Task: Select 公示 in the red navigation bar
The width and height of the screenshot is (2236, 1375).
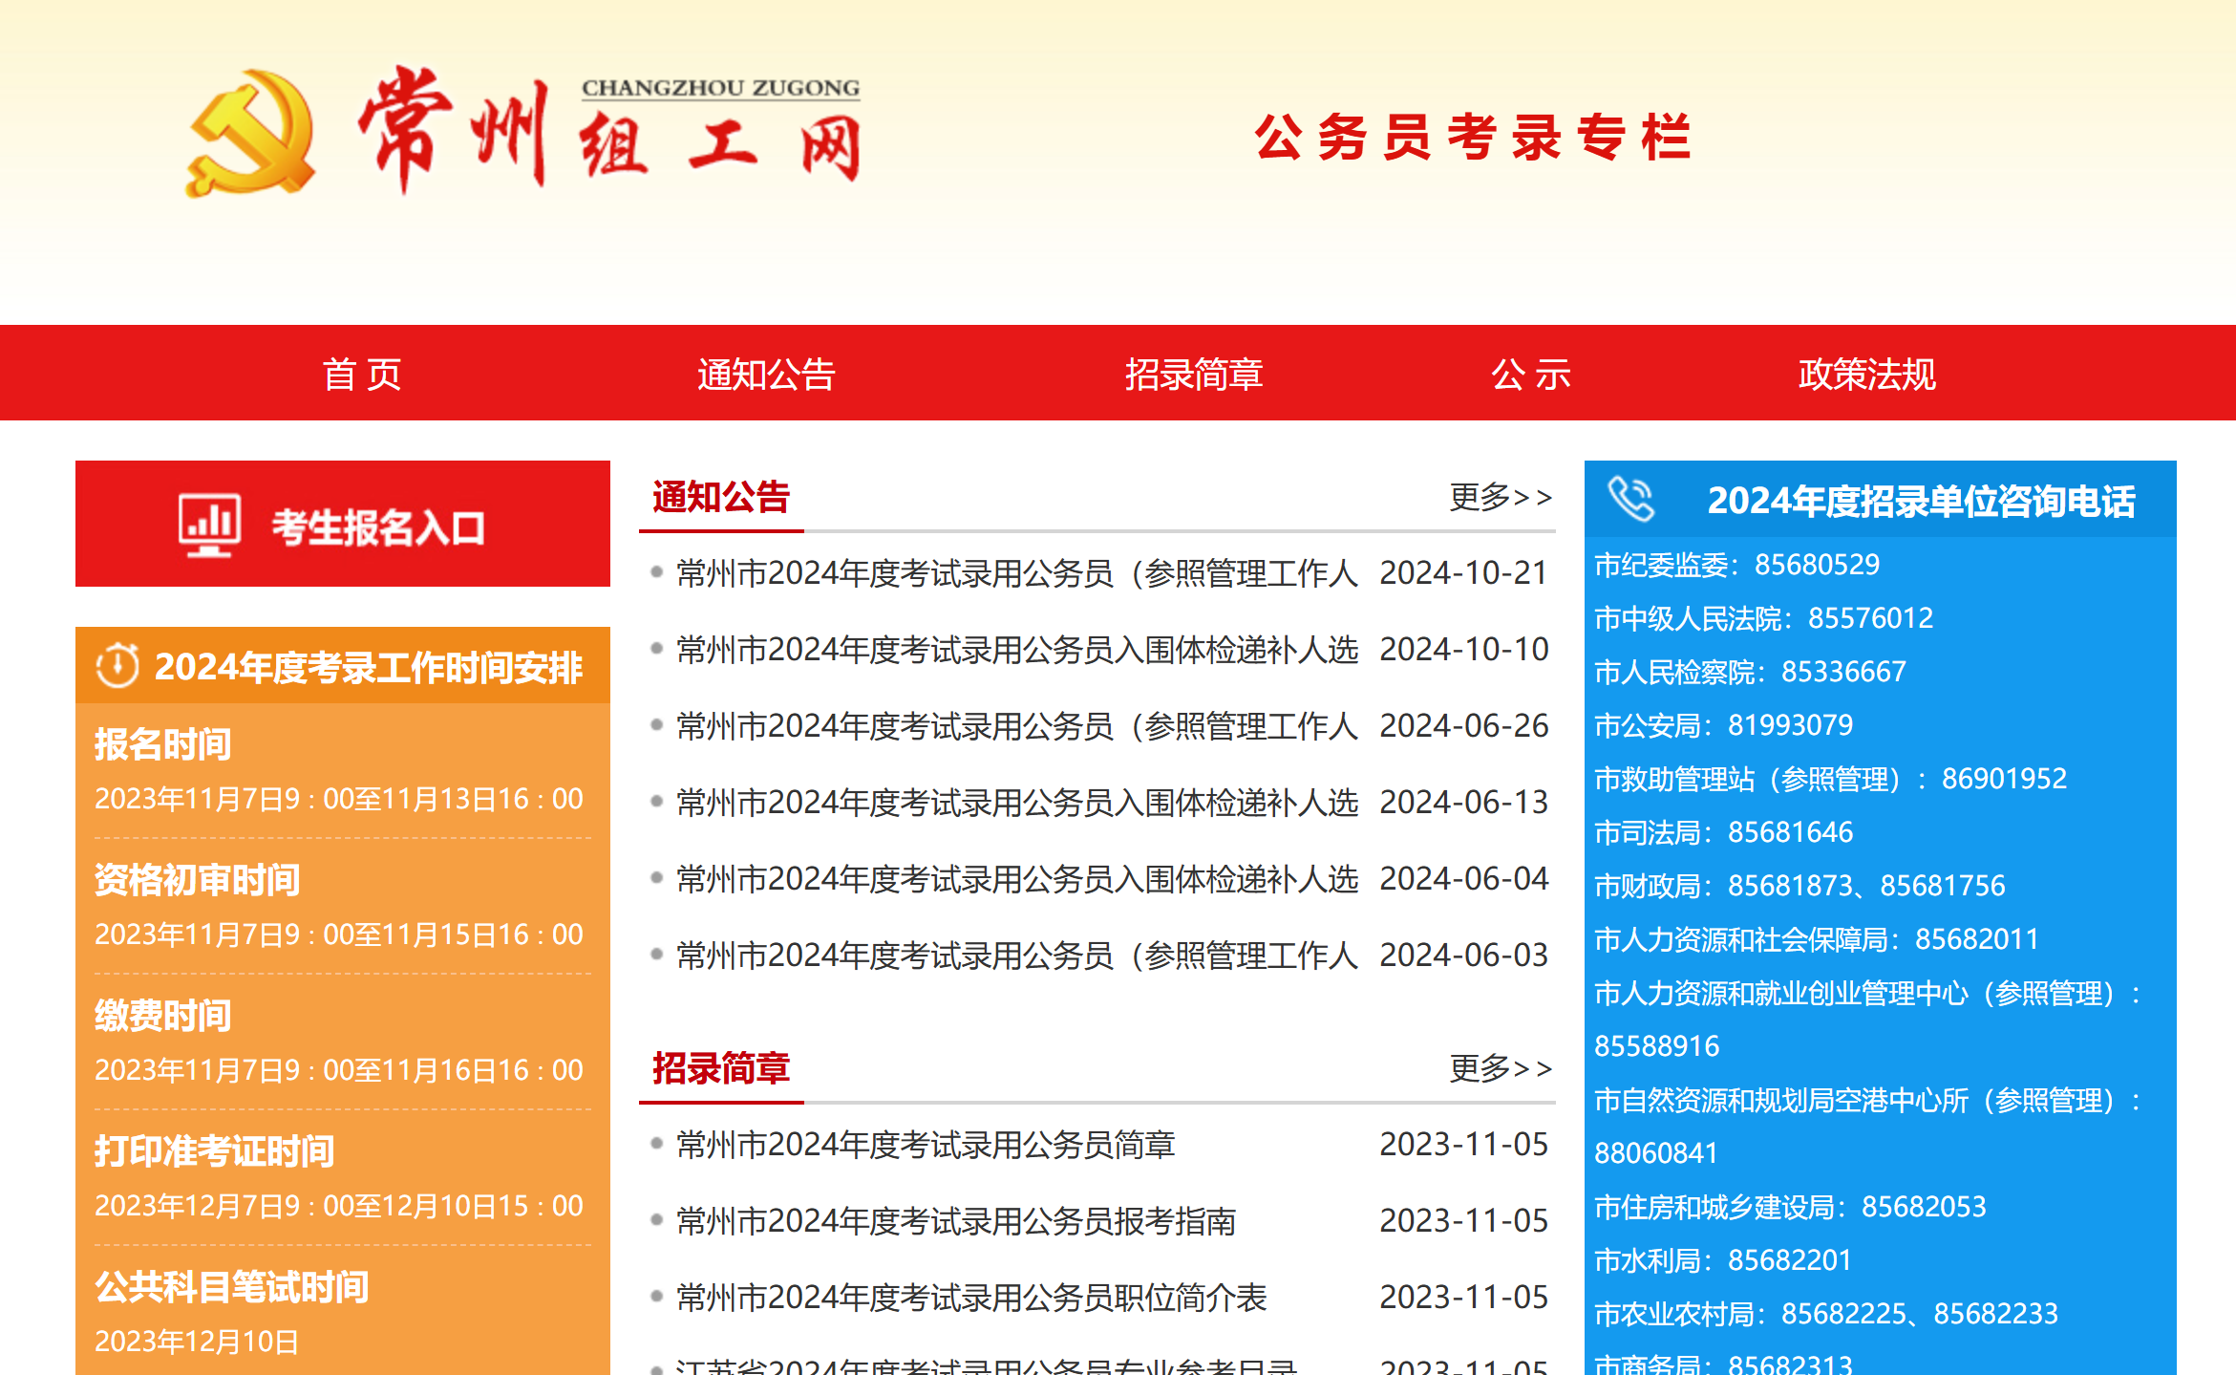Action: click(x=1531, y=374)
